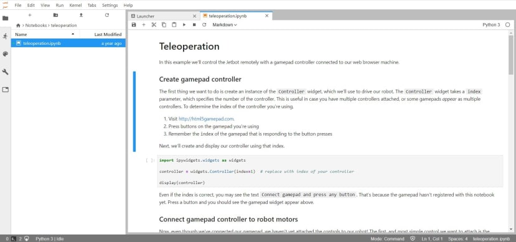Refresh the file list
516x242 pixels.
106,15
